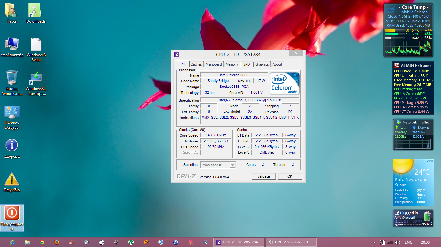Expand the Processor #1 selection dropdown
The width and height of the screenshot is (441, 247).
(232, 165)
